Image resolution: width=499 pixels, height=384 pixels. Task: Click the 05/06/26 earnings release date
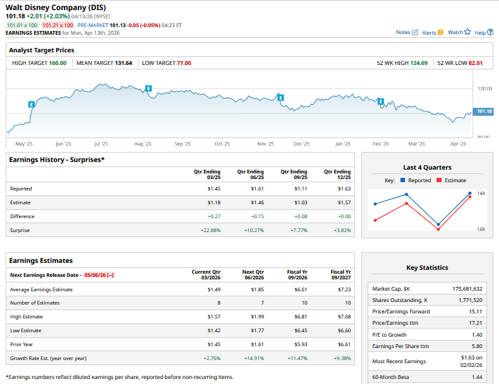click(x=99, y=275)
